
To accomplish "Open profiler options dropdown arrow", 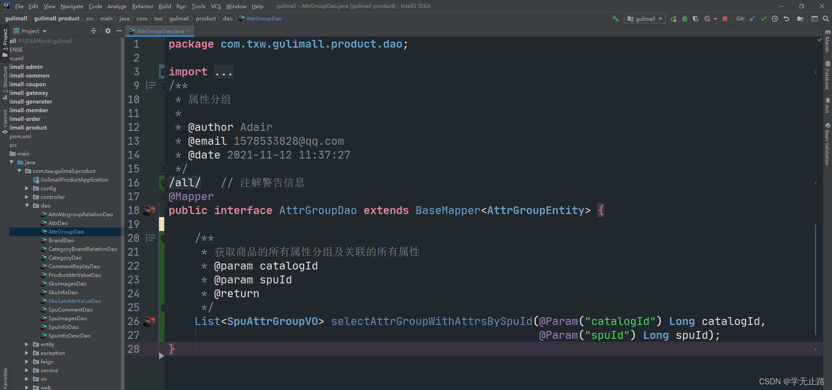I will (715, 19).
